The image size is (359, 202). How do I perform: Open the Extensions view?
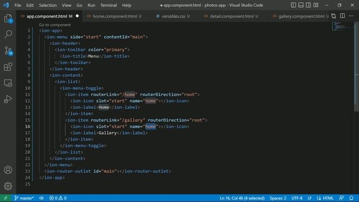click(x=8, y=67)
